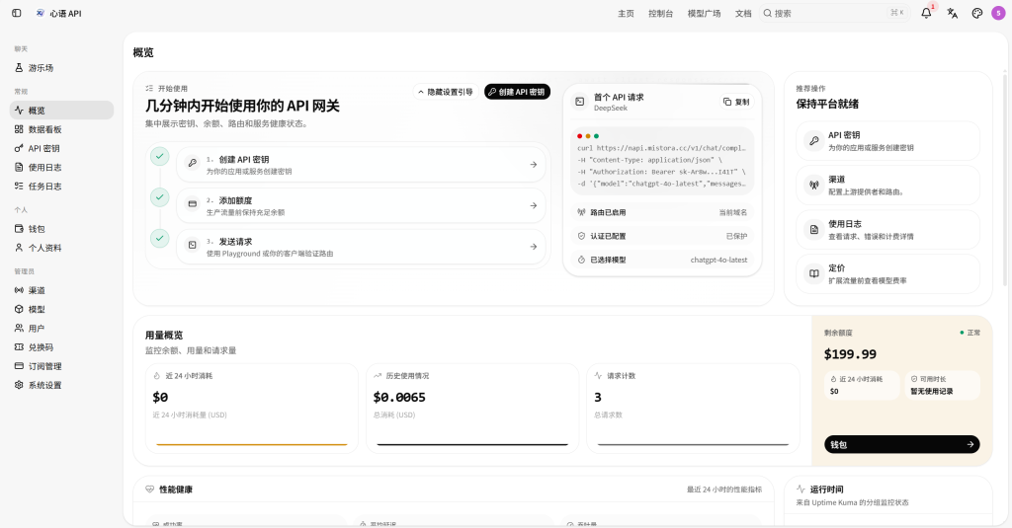Click the completed check for step 2
Viewport: 1012px width, 528px height.
point(159,197)
